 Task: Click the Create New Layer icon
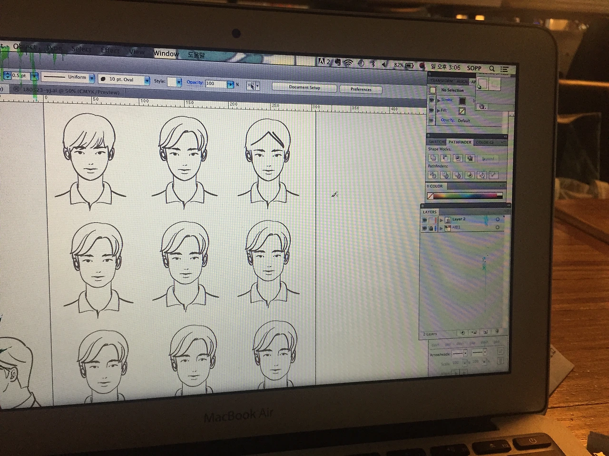tap(486, 332)
